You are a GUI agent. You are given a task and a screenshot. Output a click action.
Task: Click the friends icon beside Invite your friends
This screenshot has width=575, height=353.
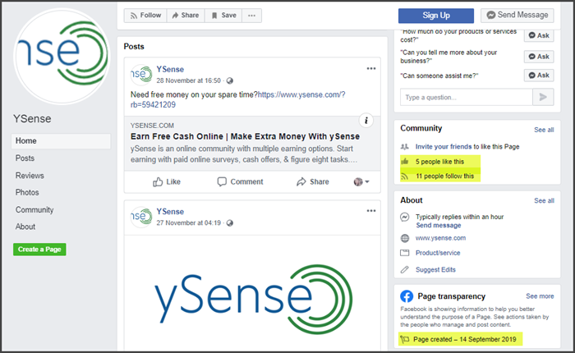404,147
